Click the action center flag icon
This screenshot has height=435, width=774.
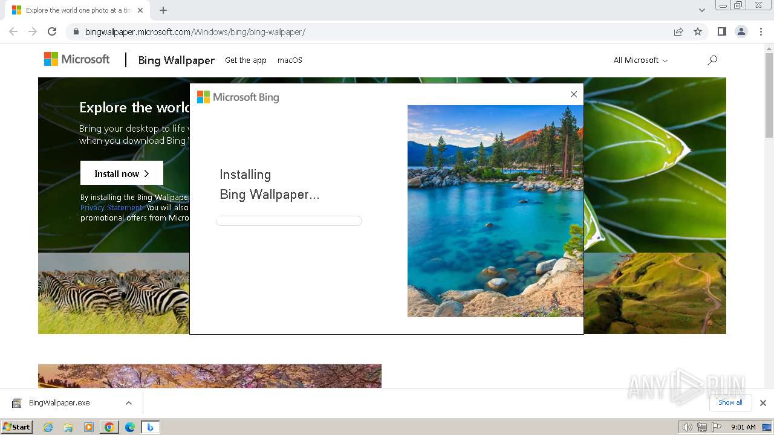(x=717, y=427)
